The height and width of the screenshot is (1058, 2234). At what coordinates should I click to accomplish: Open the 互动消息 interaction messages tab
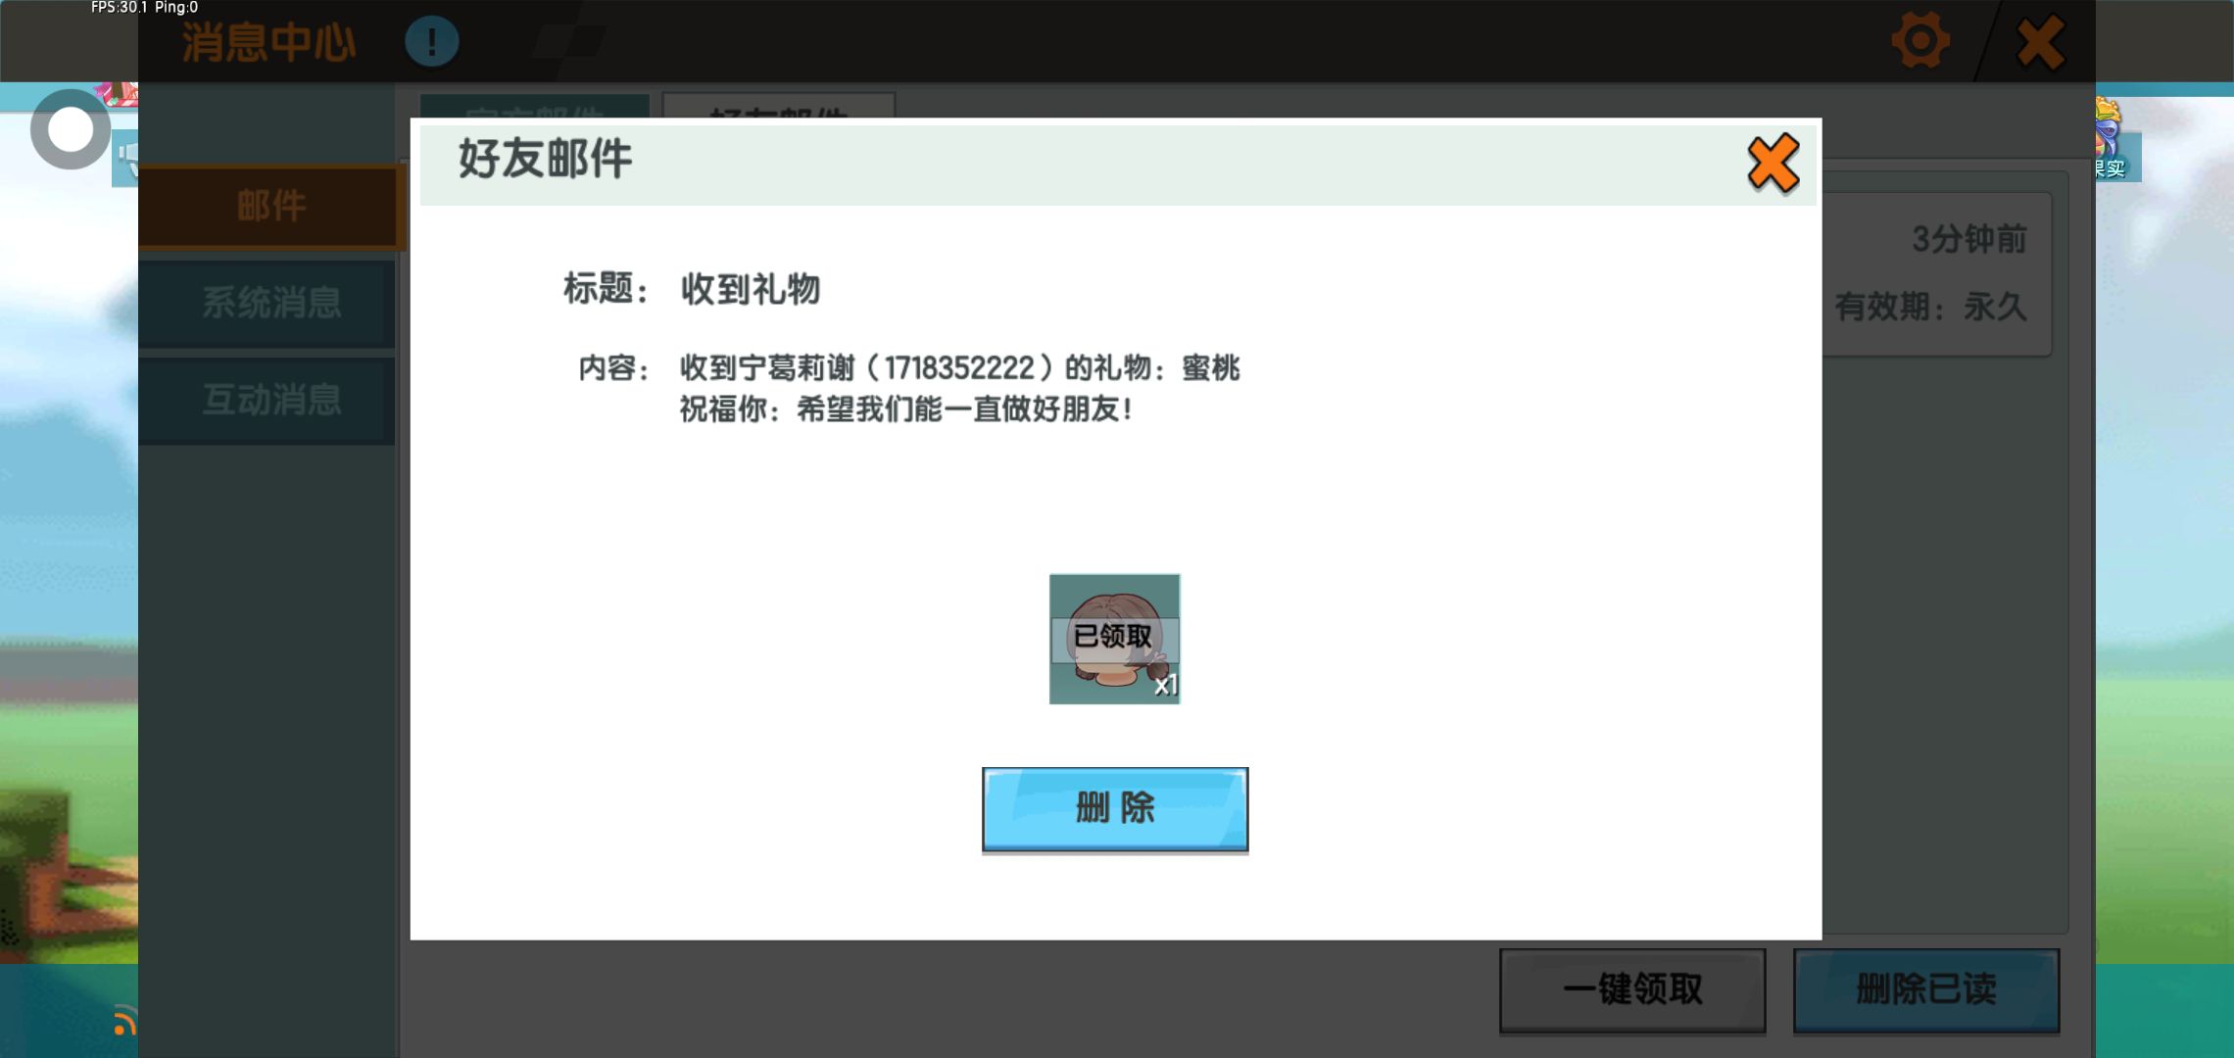coord(270,400)
